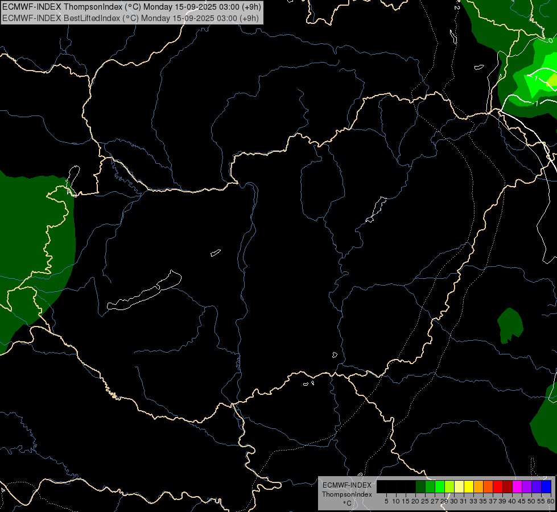This screenshot has width=557, height=512.
Task: Click the °C unit label in legend
Action: [348, 503]
